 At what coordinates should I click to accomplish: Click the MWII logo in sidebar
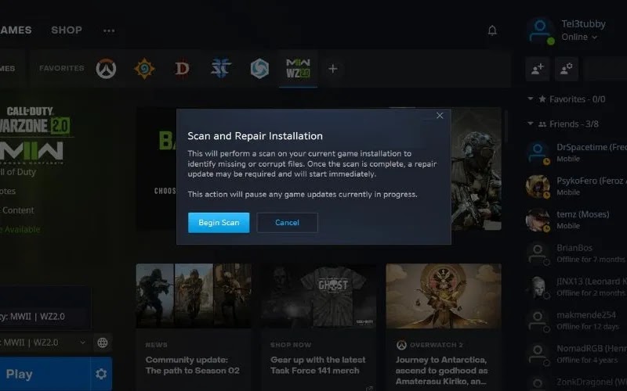click(x=32, y=152)
